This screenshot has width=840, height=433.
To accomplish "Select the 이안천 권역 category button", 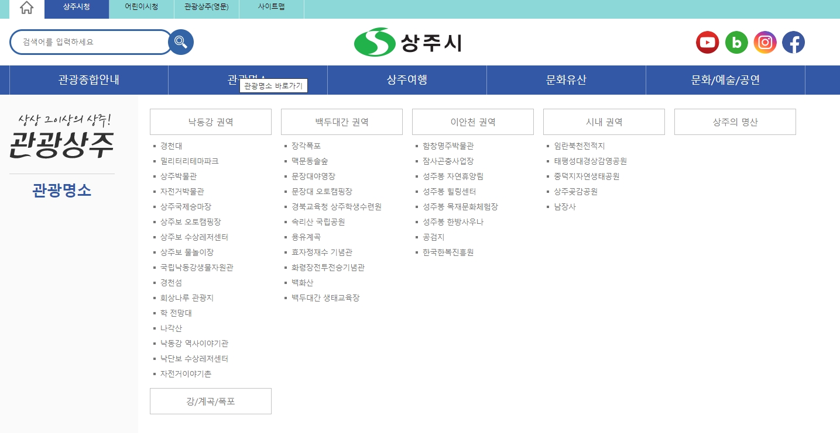I will tap(473, 122).
